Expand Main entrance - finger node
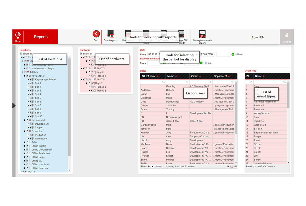 tap(25, 69)
